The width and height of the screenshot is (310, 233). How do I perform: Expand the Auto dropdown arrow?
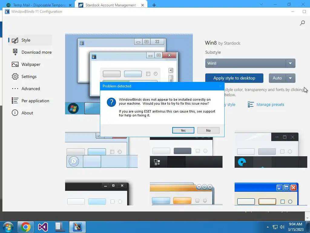pyautogui.click(x=290, y=78)
